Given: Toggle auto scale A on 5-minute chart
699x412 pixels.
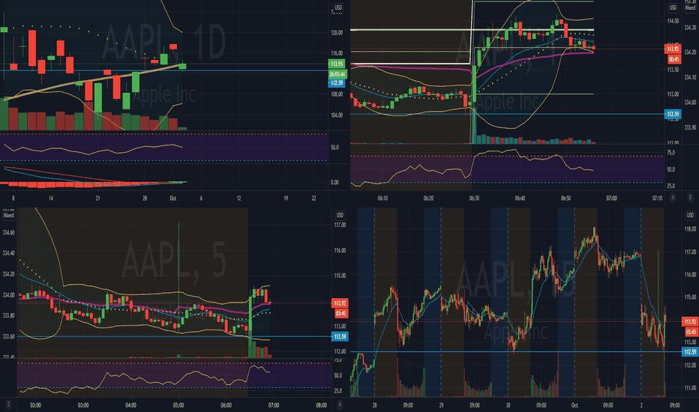Looking at the screenshot, I should pyautogui.click(x=340, y=405).
